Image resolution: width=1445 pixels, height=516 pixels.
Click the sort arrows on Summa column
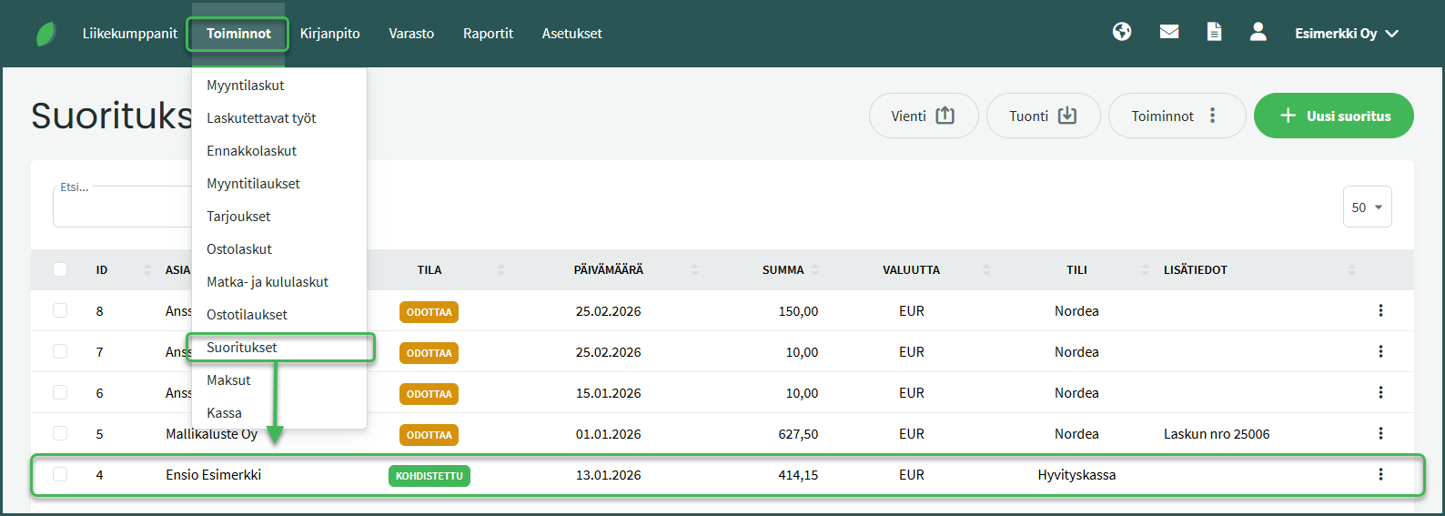[815, 270]
